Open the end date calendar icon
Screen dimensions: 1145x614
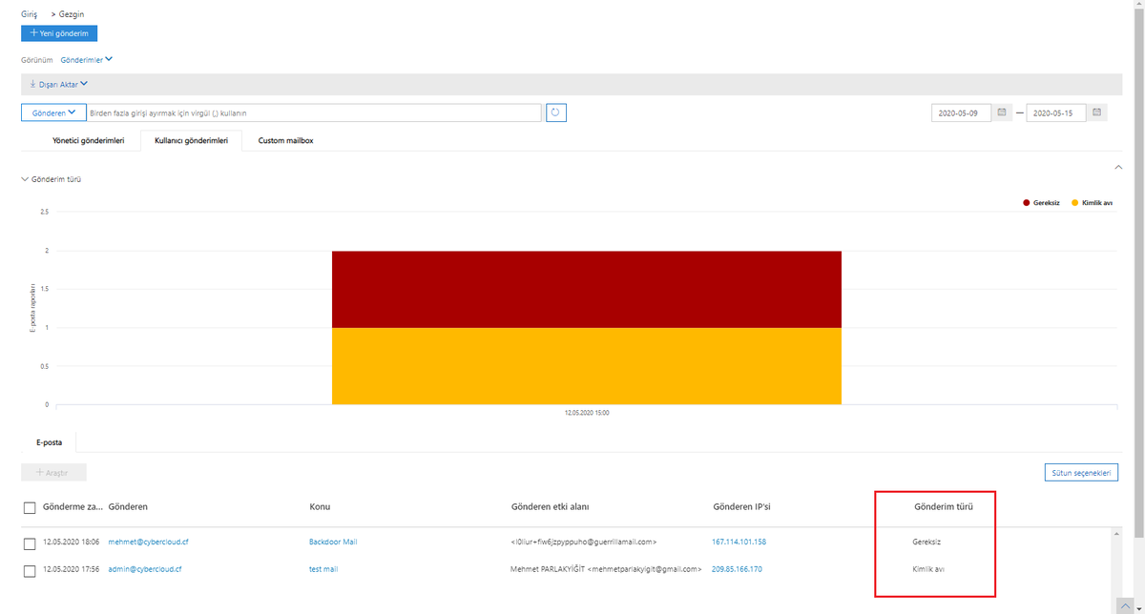1097,113
